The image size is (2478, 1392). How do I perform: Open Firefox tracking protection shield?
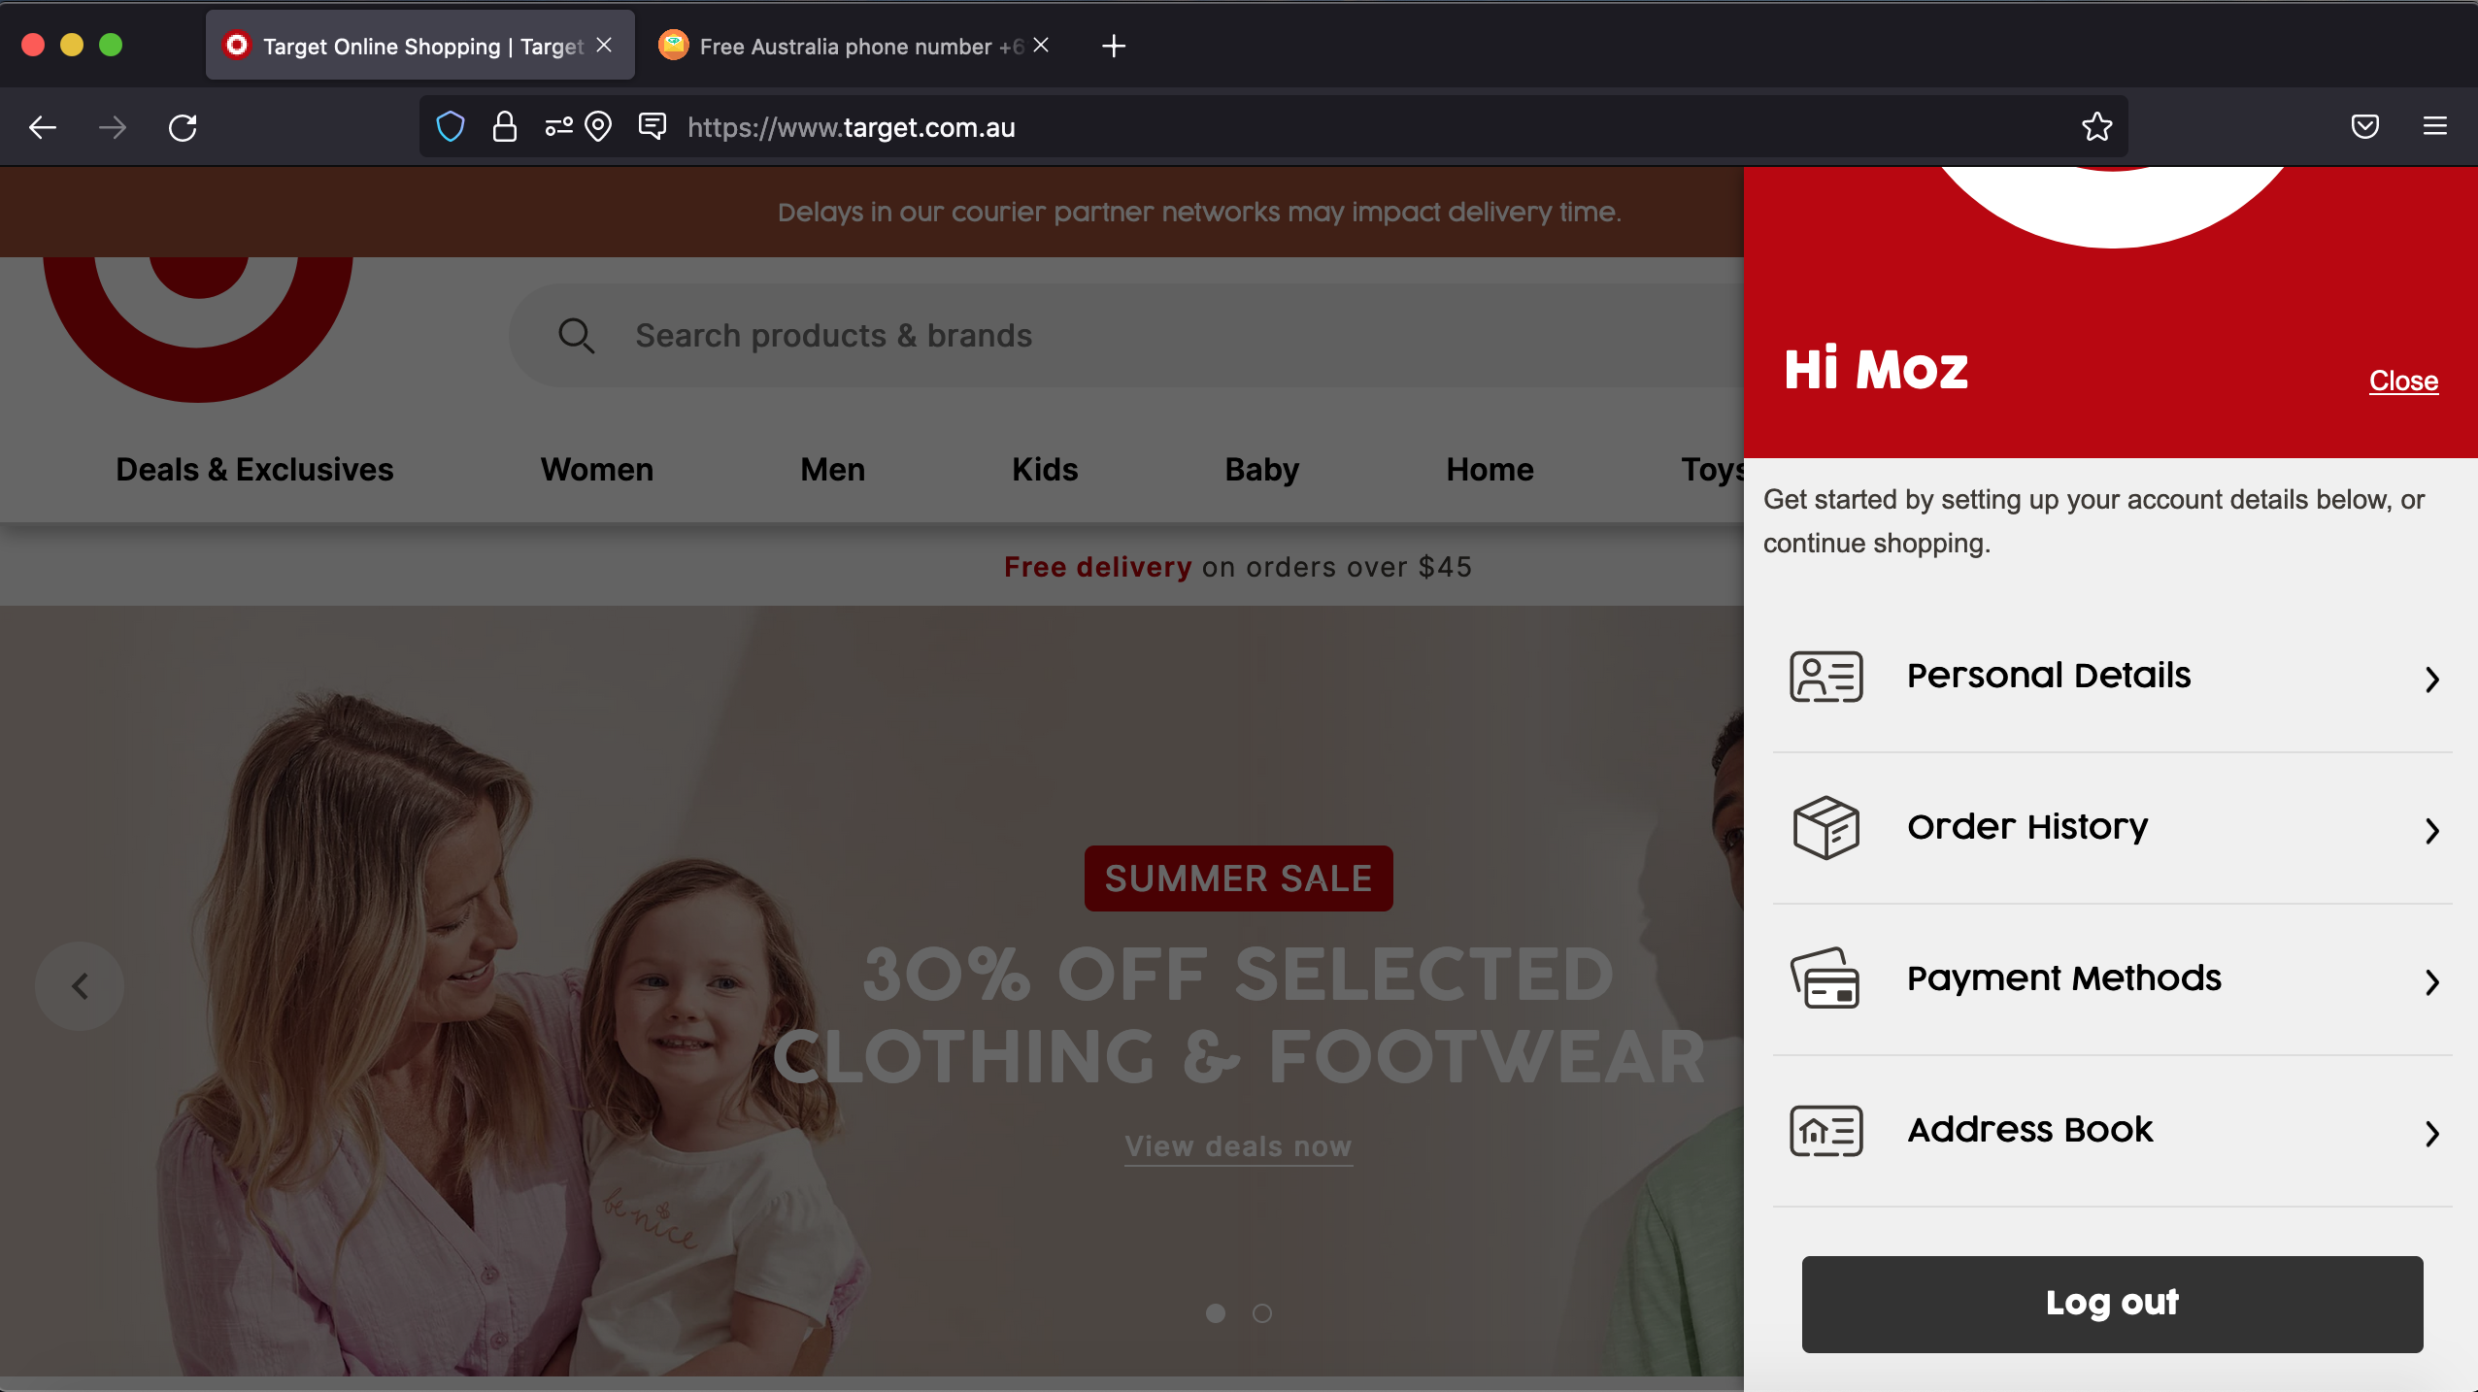pyautogui.click(x=451, y=127)
